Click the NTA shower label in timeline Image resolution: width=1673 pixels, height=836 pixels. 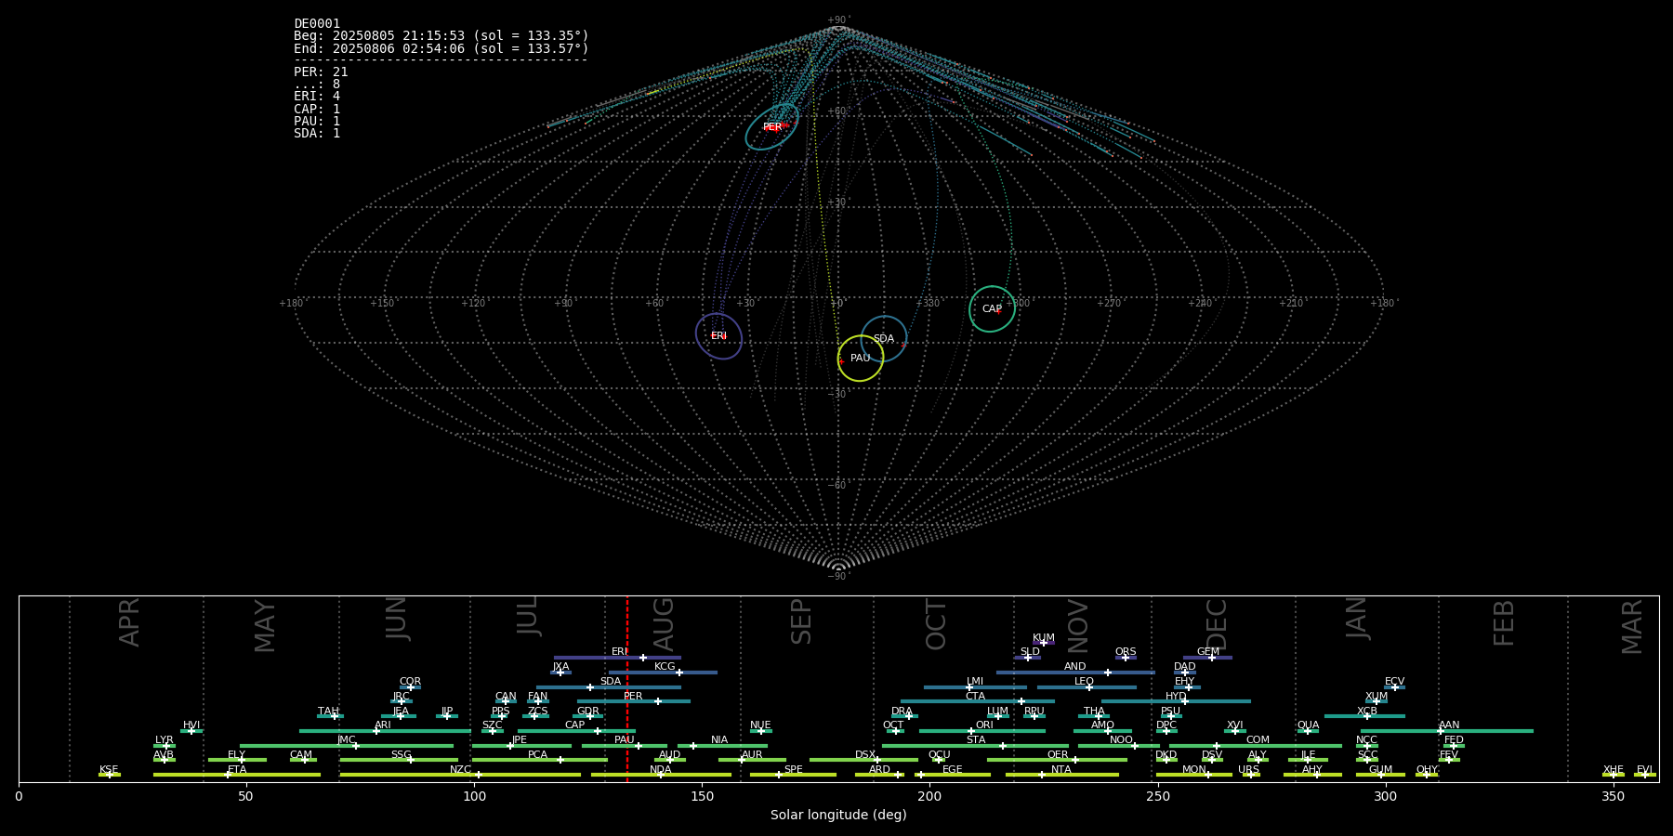click(1060, 770)
